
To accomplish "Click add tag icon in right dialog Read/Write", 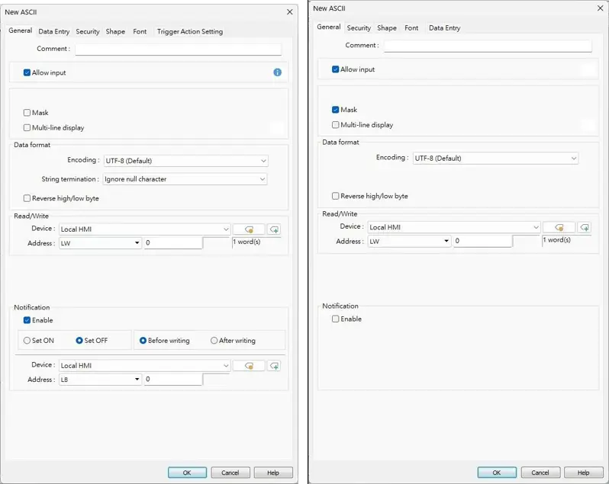I will click(585, 227).
